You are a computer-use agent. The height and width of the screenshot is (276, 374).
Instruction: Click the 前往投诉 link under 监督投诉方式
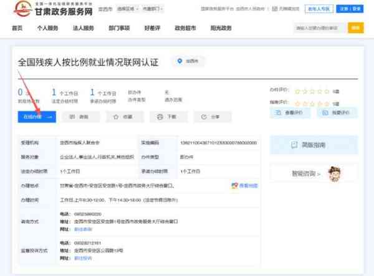click(x=83, y=258)
